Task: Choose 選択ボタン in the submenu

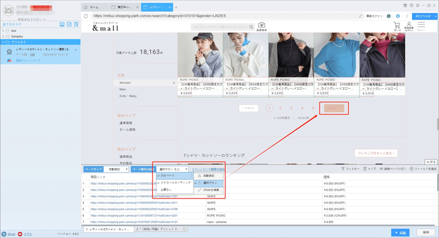Action: coord(209,183)
